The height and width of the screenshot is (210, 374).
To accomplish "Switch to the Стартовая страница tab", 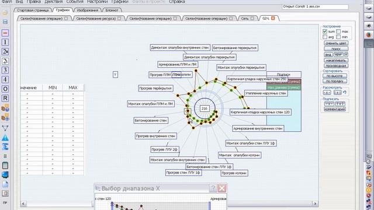I will (33, 10).
